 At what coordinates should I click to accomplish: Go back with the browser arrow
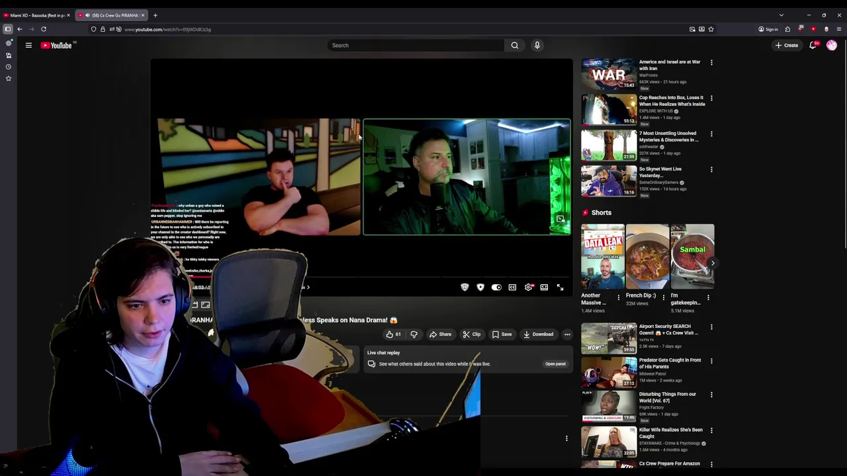20,29
